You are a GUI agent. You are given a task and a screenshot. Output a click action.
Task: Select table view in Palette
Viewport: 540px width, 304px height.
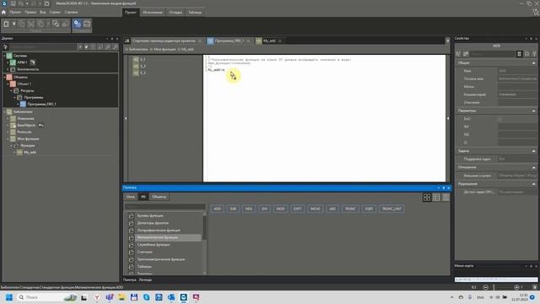pyautogui.click(x=436, y=197)
